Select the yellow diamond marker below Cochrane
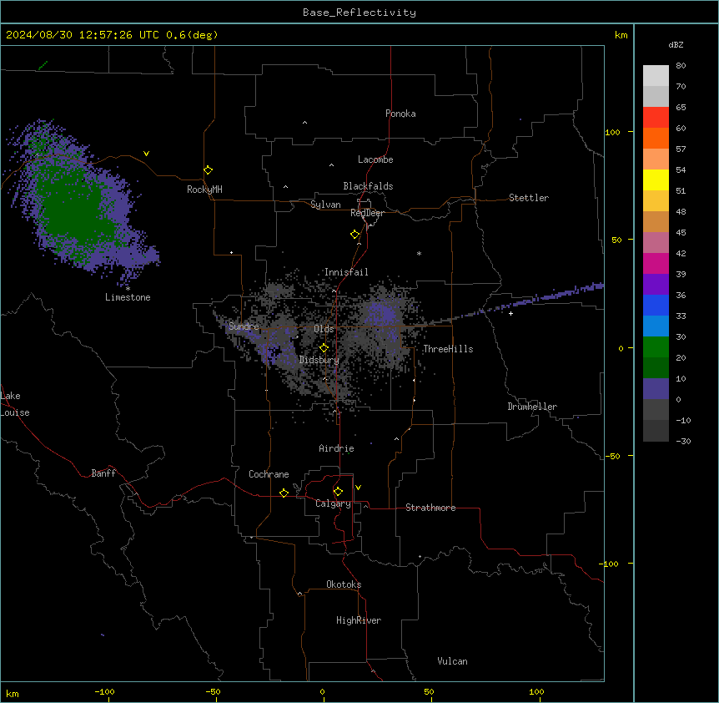719x703 pixels. 284,493
